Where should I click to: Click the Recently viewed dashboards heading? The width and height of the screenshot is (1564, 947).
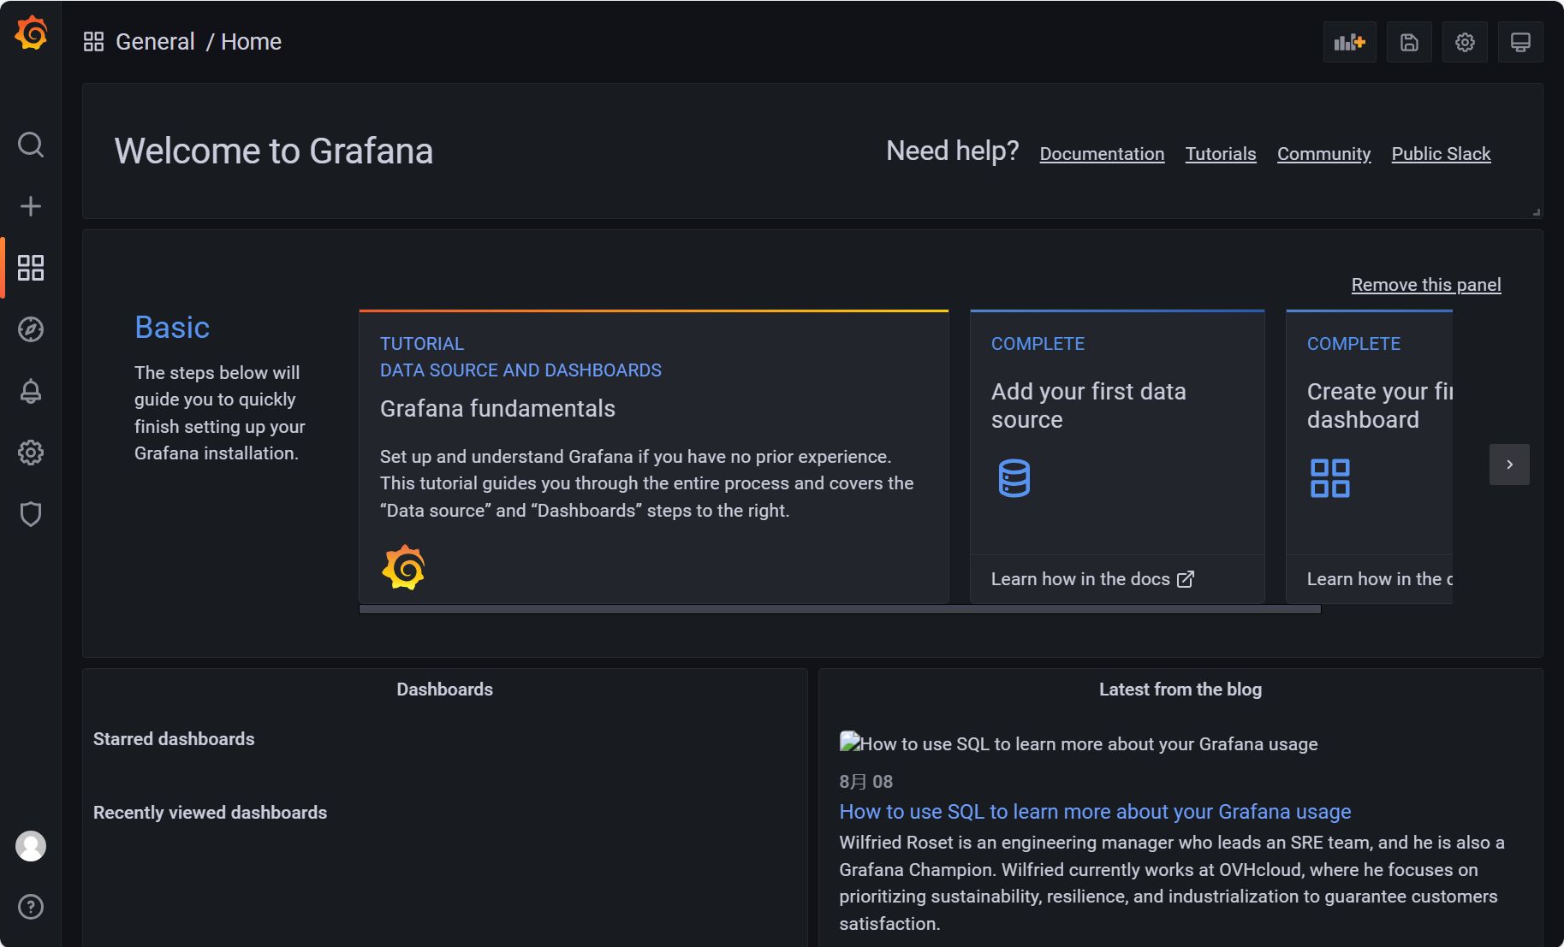(210, 813)
